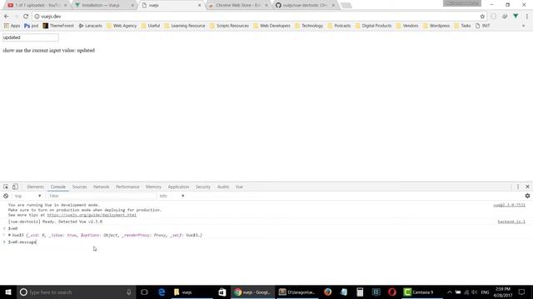Viewport: 533px width, 299px height.
Task: Show overflow bookmarks chevron
Action: tap(524, 26)
